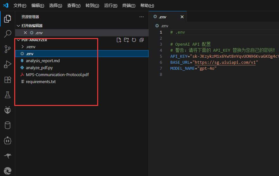Image resolution: width=279 pixels, height=176 pixels.
Task: Select .env file in file tree
Action: pos(82,54)
